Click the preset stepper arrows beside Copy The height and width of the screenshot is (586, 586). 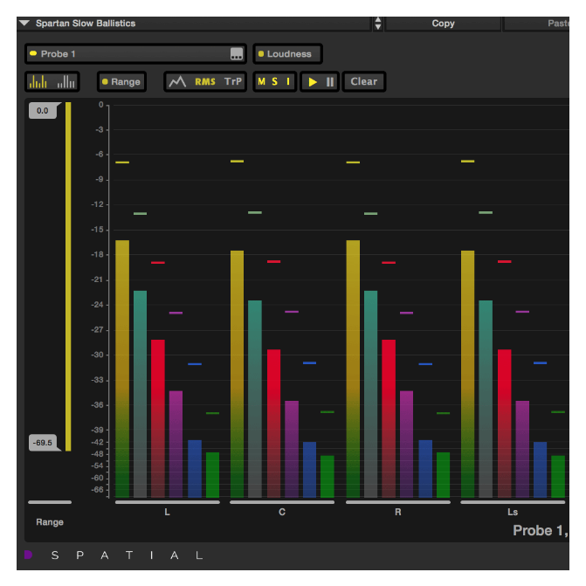pos(377,24)
